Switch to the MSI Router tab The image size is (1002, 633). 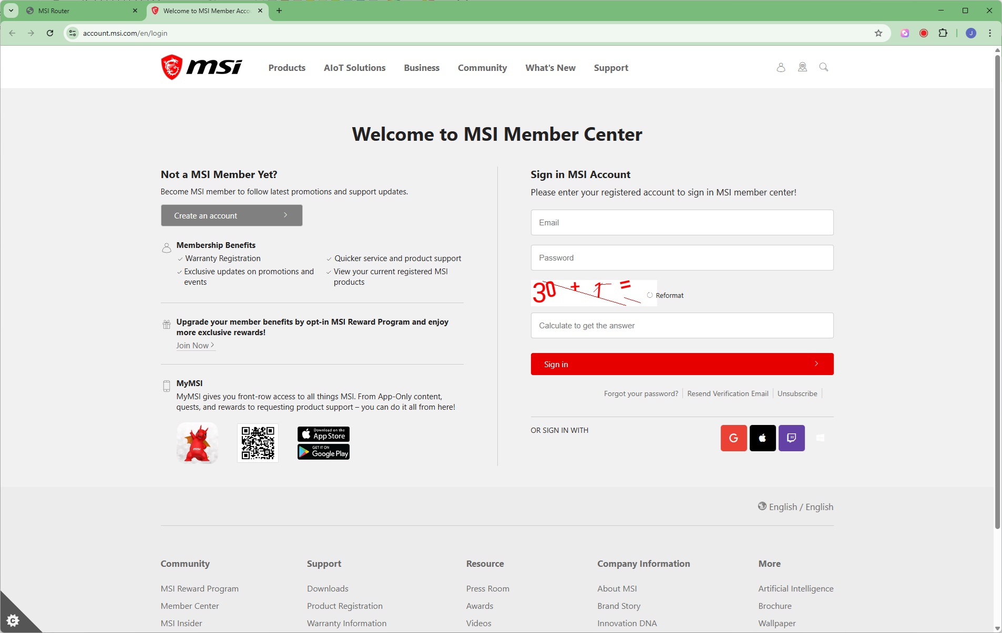pyautogui.click(x=81, y=11)
